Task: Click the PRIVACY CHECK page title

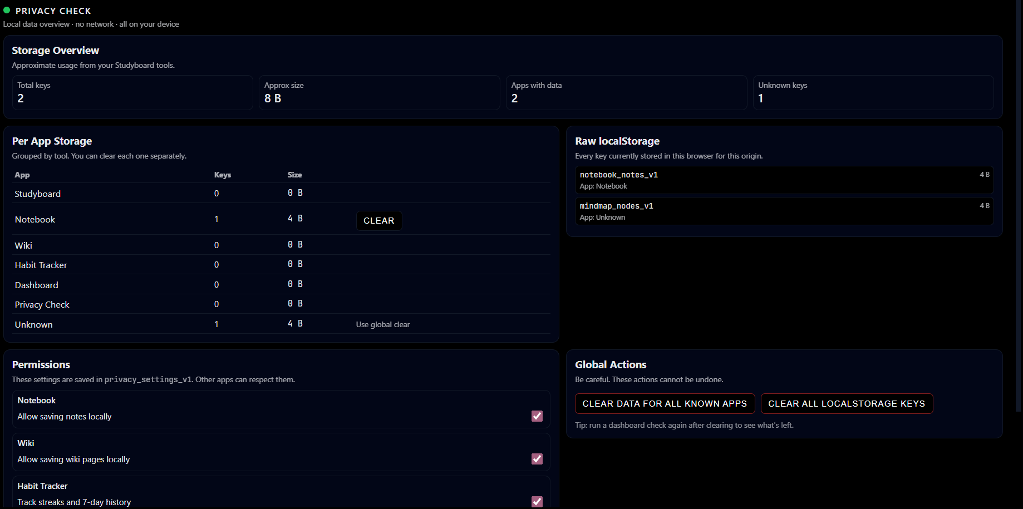Action: [53, 11]
